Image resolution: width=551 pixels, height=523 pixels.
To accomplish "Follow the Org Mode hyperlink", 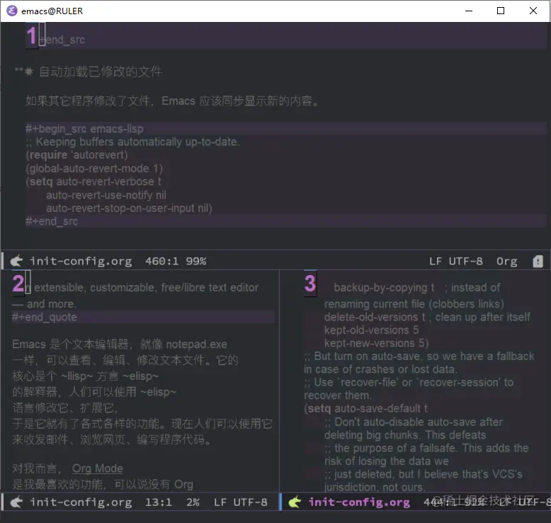I will pyautogui.click(x=97, y=468).
